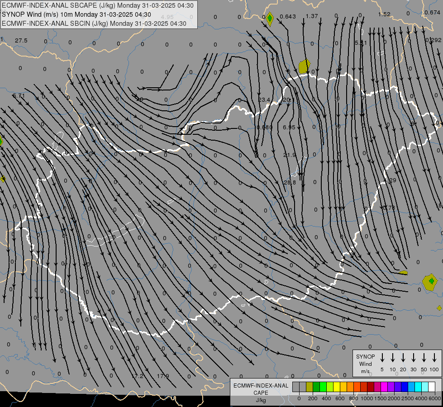Image resolution: width=443 pixels, height=407 pixels.
Task: Click the 30 m/s wind arrow in legend
Action: [x=414, y=358]
